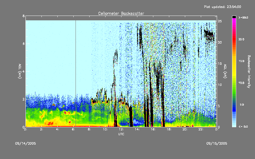Click the '2:' UTC time tick
The image size is (255, 159).
(x=42, y=129)
